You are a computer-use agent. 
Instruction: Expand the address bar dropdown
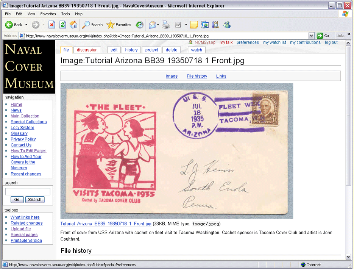[311, 36]
